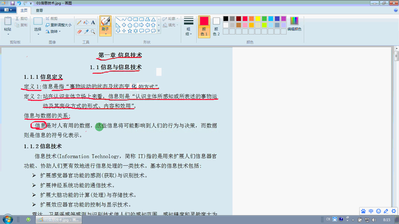
Task: Choose the rounded callout shape
Action: pos(142,31)
